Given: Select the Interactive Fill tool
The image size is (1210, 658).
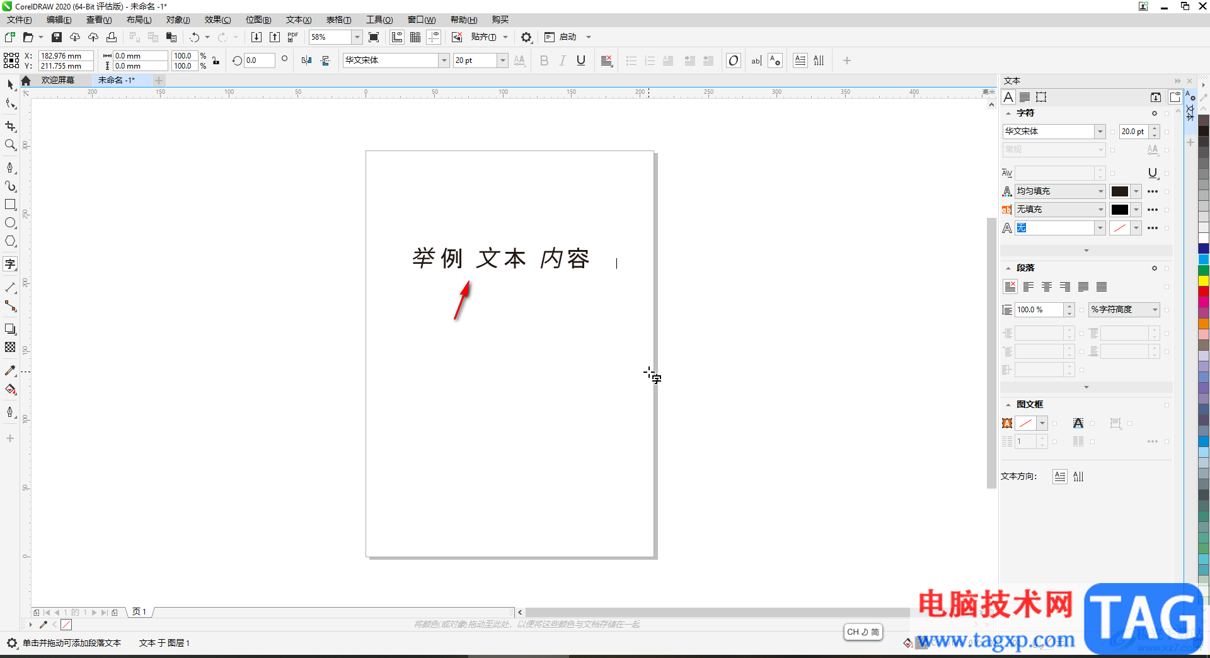Looking at the screenshot, I should (10, 389).
